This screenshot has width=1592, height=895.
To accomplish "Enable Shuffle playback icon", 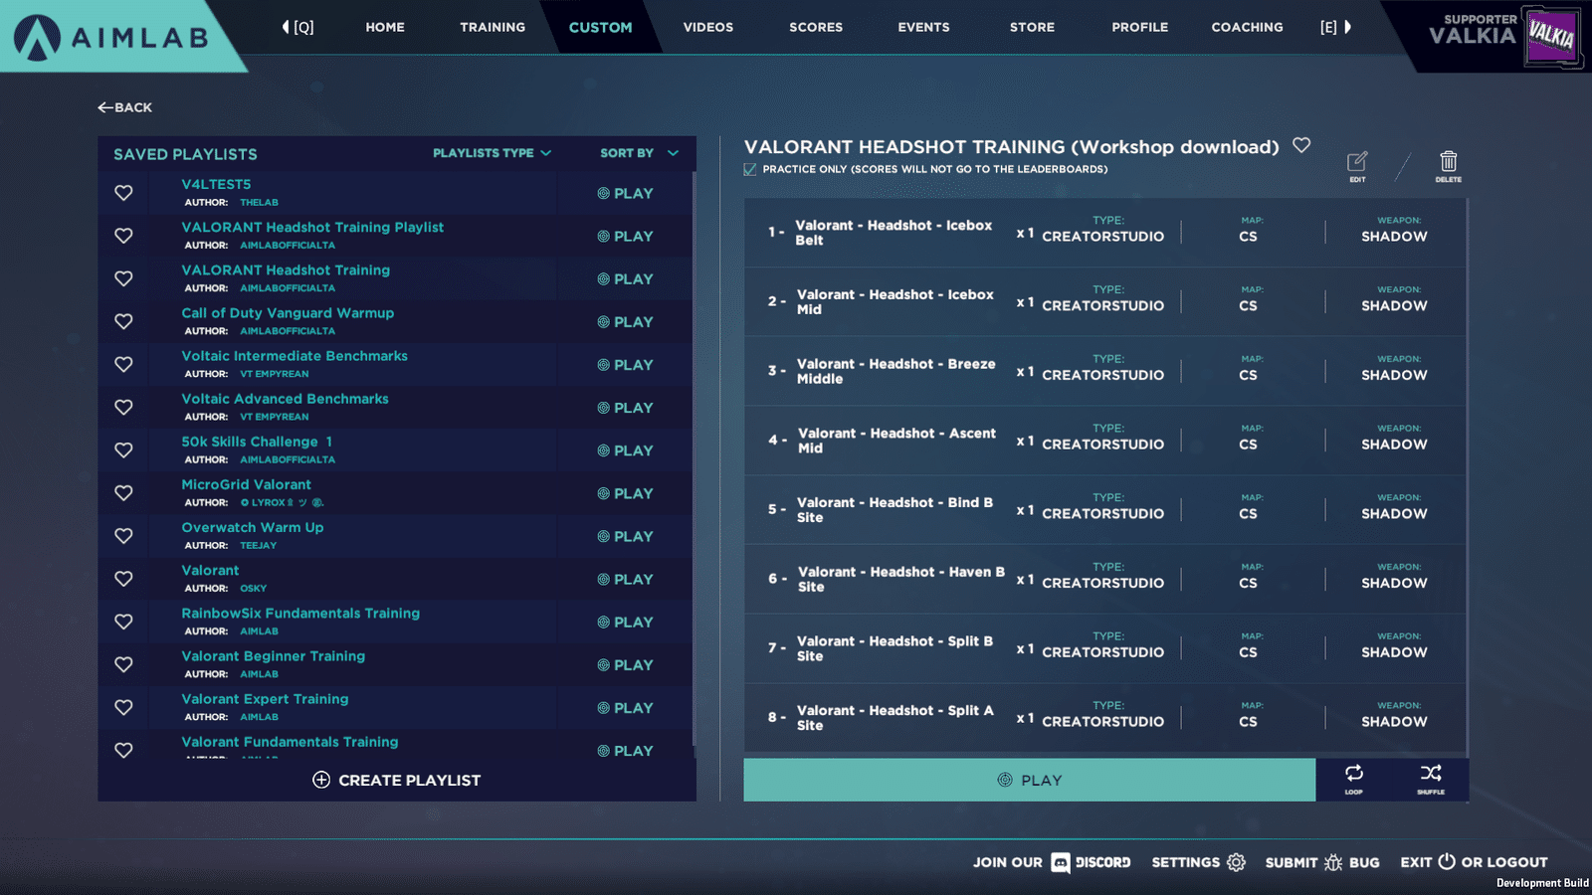I will point(1431,779).
